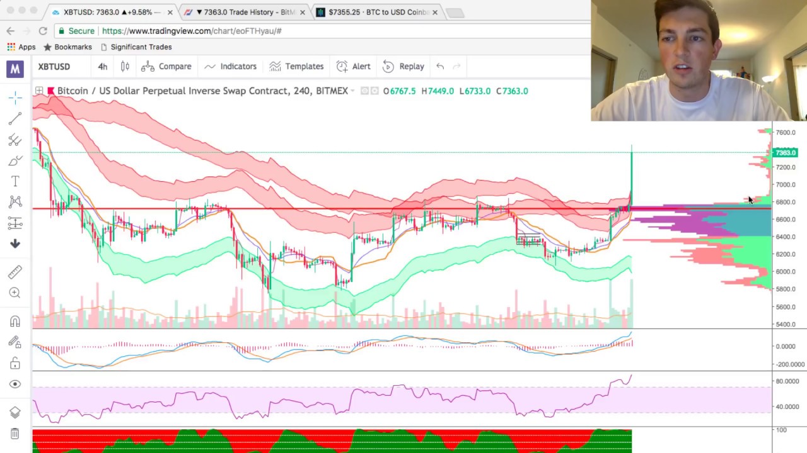Close the XBTUSD TradingView browser tab
Image resolution: width=807 pixels, height=453 pixels.
170,12
